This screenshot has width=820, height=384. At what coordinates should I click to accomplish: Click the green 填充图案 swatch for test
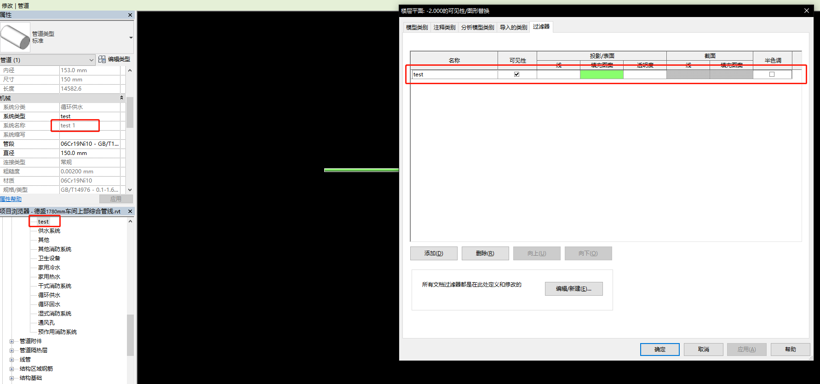(602, 75)
